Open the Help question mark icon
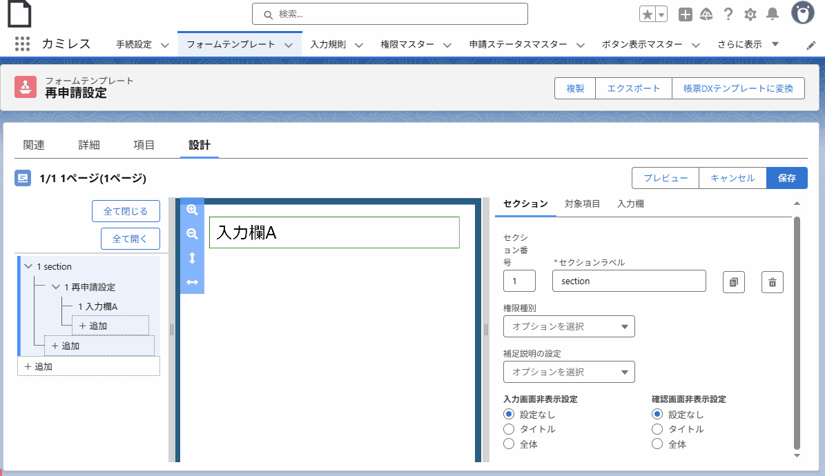 click(728, 14)
